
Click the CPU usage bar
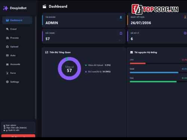point(158,63)
